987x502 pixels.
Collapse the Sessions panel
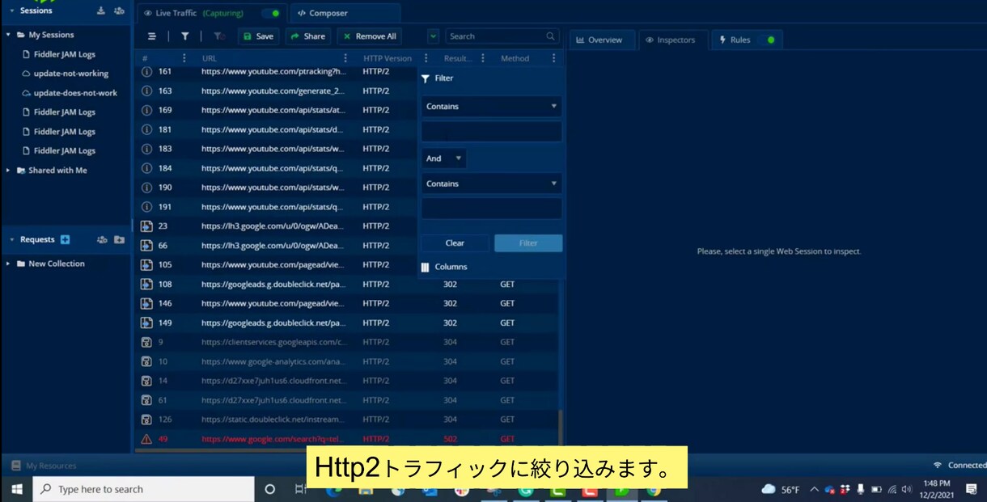pos(11,11)
